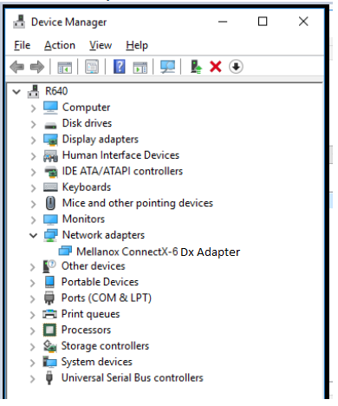Click the Network adapters category icon

(x=50, y=235)
